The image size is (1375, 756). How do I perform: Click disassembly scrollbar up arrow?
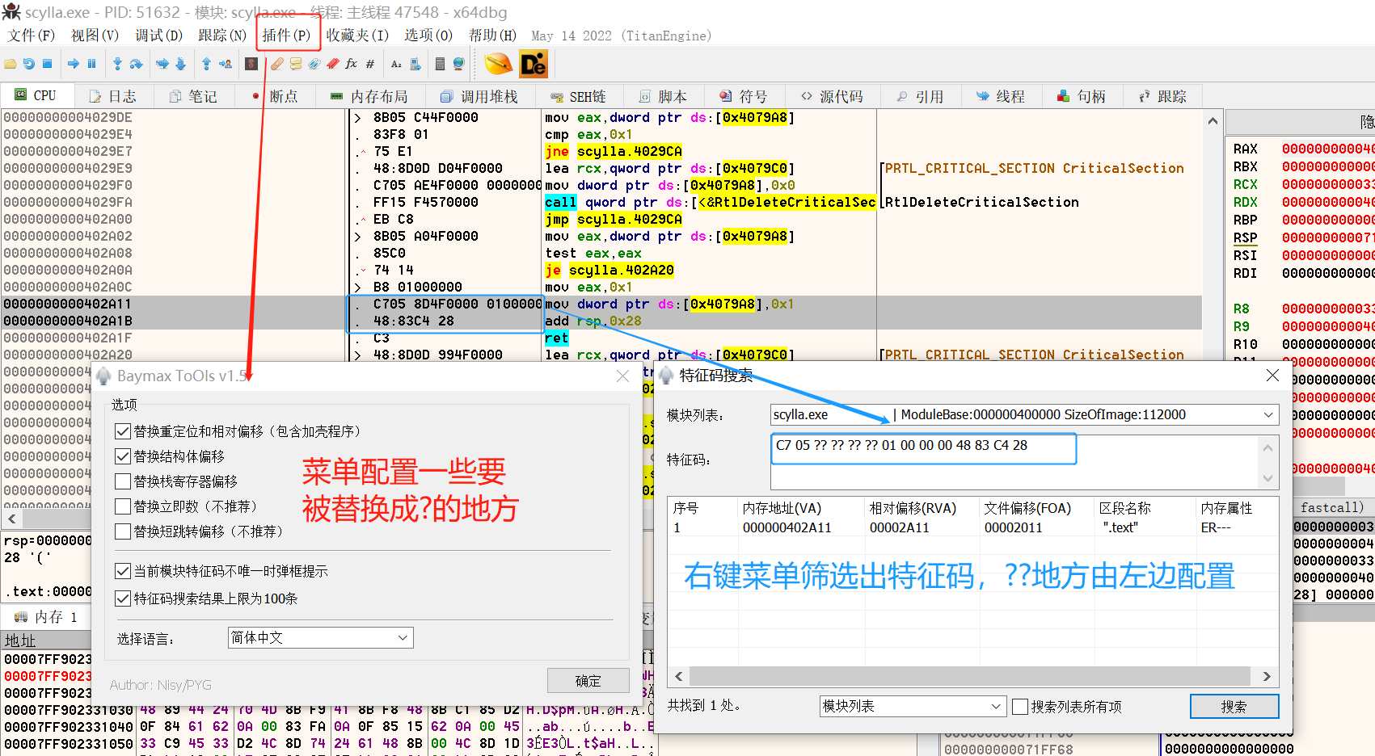(1213, 121)
